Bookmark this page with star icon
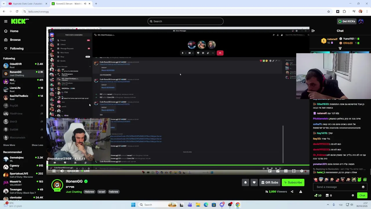 coord(328,12)
